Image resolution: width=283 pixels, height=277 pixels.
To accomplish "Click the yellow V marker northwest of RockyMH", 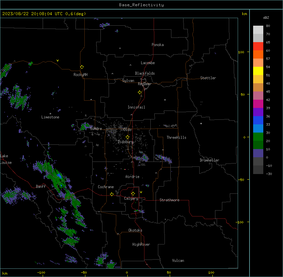I will click(57, 61).
